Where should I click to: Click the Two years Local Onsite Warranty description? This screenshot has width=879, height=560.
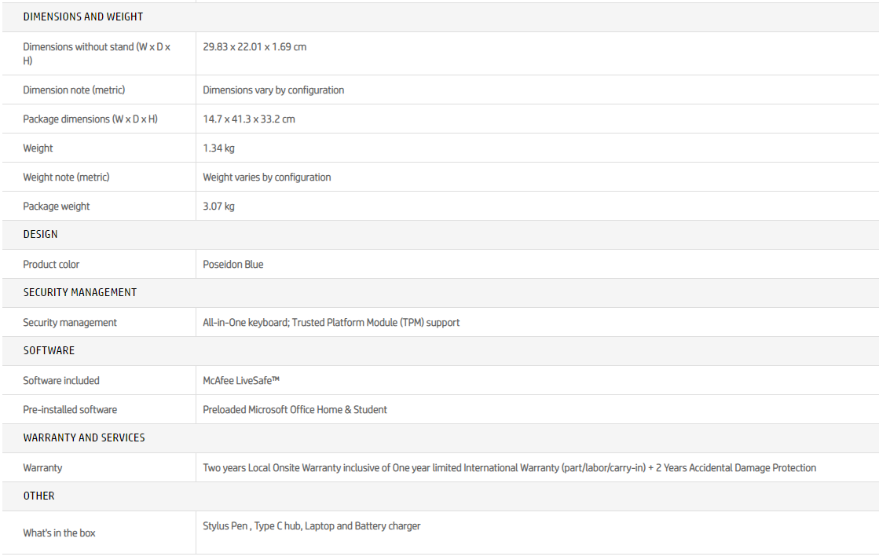point(509,468)
